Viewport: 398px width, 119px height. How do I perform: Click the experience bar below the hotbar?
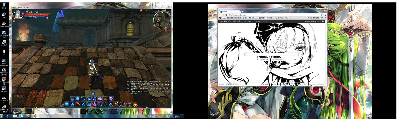click(91, 108)
